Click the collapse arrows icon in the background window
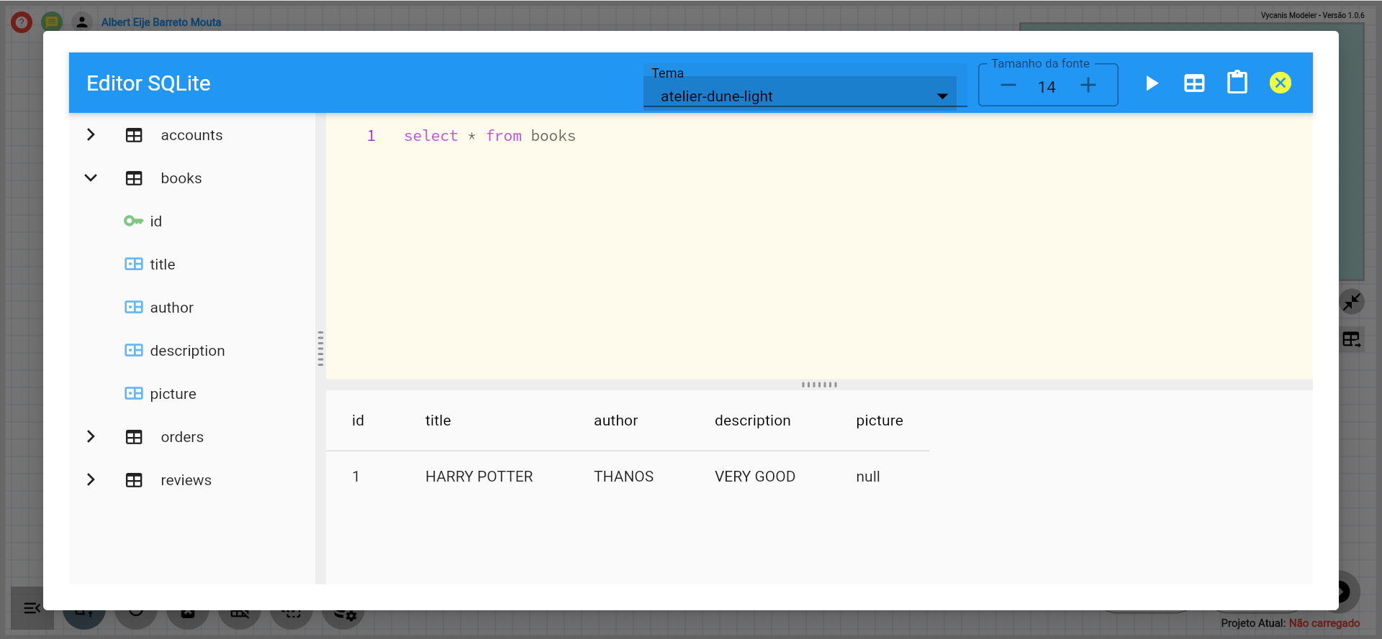This screenshot has width=1382, height=639. pos(1352,302)
